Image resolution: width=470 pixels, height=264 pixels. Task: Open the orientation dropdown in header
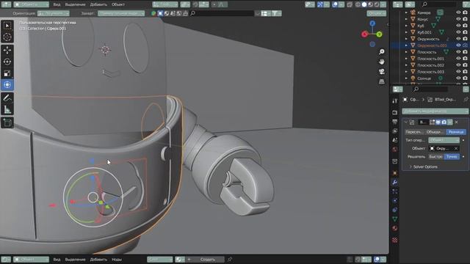(x=54, y=13)
